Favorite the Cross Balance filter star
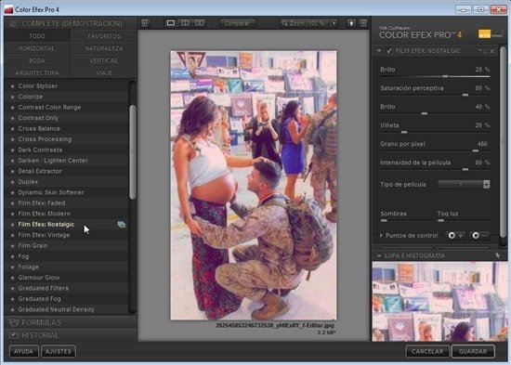This screenshot has height=365, width=511. pyautogui.click(x=12, y=129)
